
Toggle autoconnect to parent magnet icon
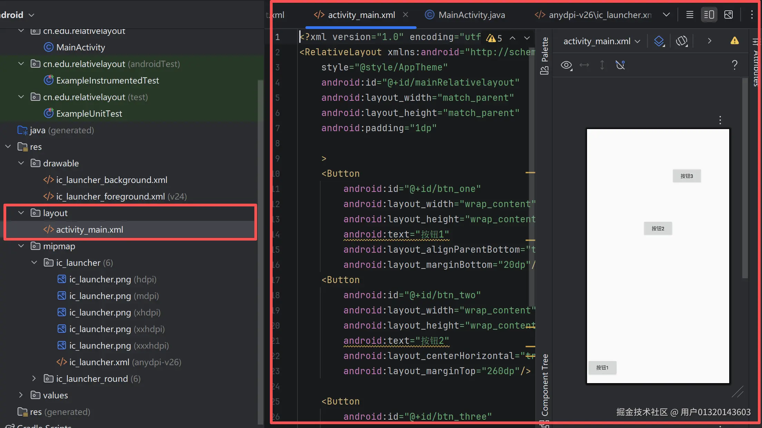(620, 65)
